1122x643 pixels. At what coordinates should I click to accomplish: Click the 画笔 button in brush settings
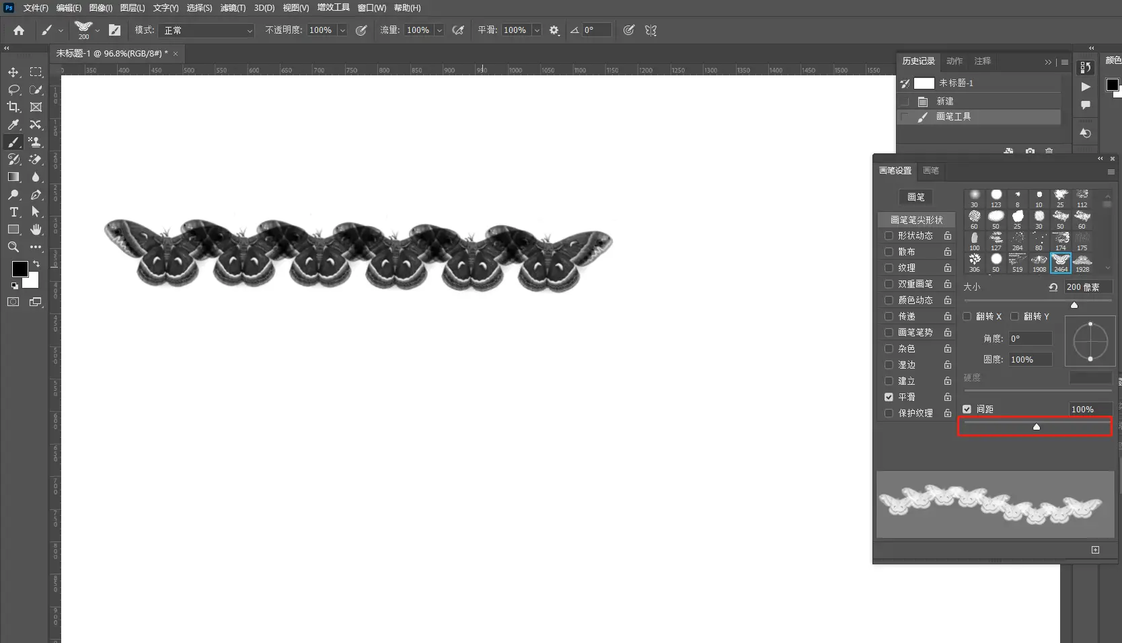pyautogui.click(x=915, y=197)
